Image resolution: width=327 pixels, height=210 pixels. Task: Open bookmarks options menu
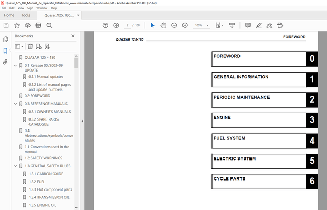[19, 46]
